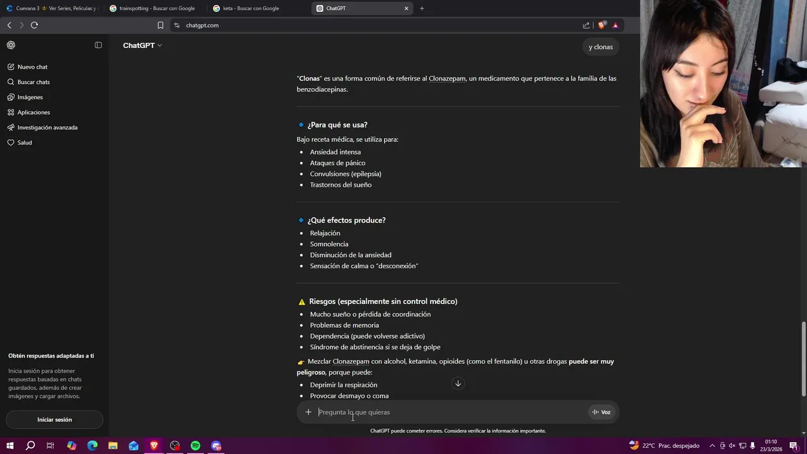Bookmark the page with the bookmark icon
Viewport: 807px width, 454px height.
click(x=160, y=25)
